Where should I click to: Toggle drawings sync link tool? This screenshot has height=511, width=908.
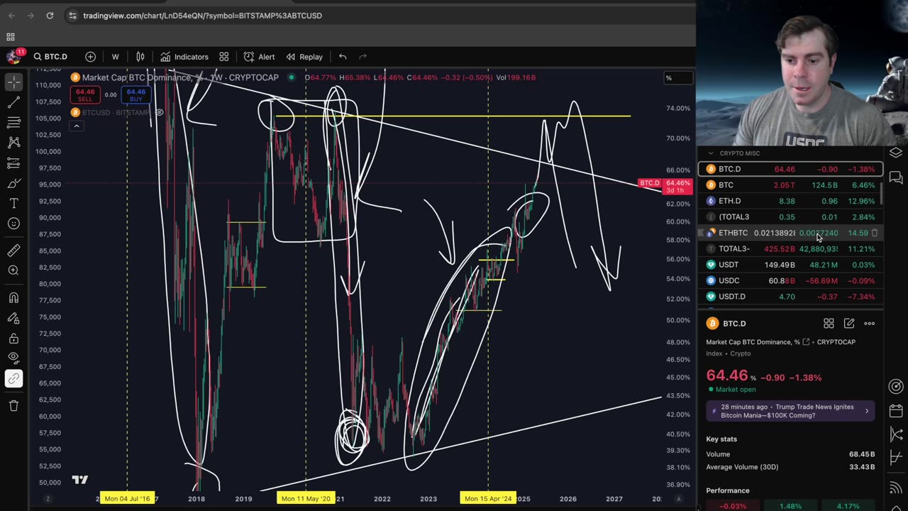(13, 378)
